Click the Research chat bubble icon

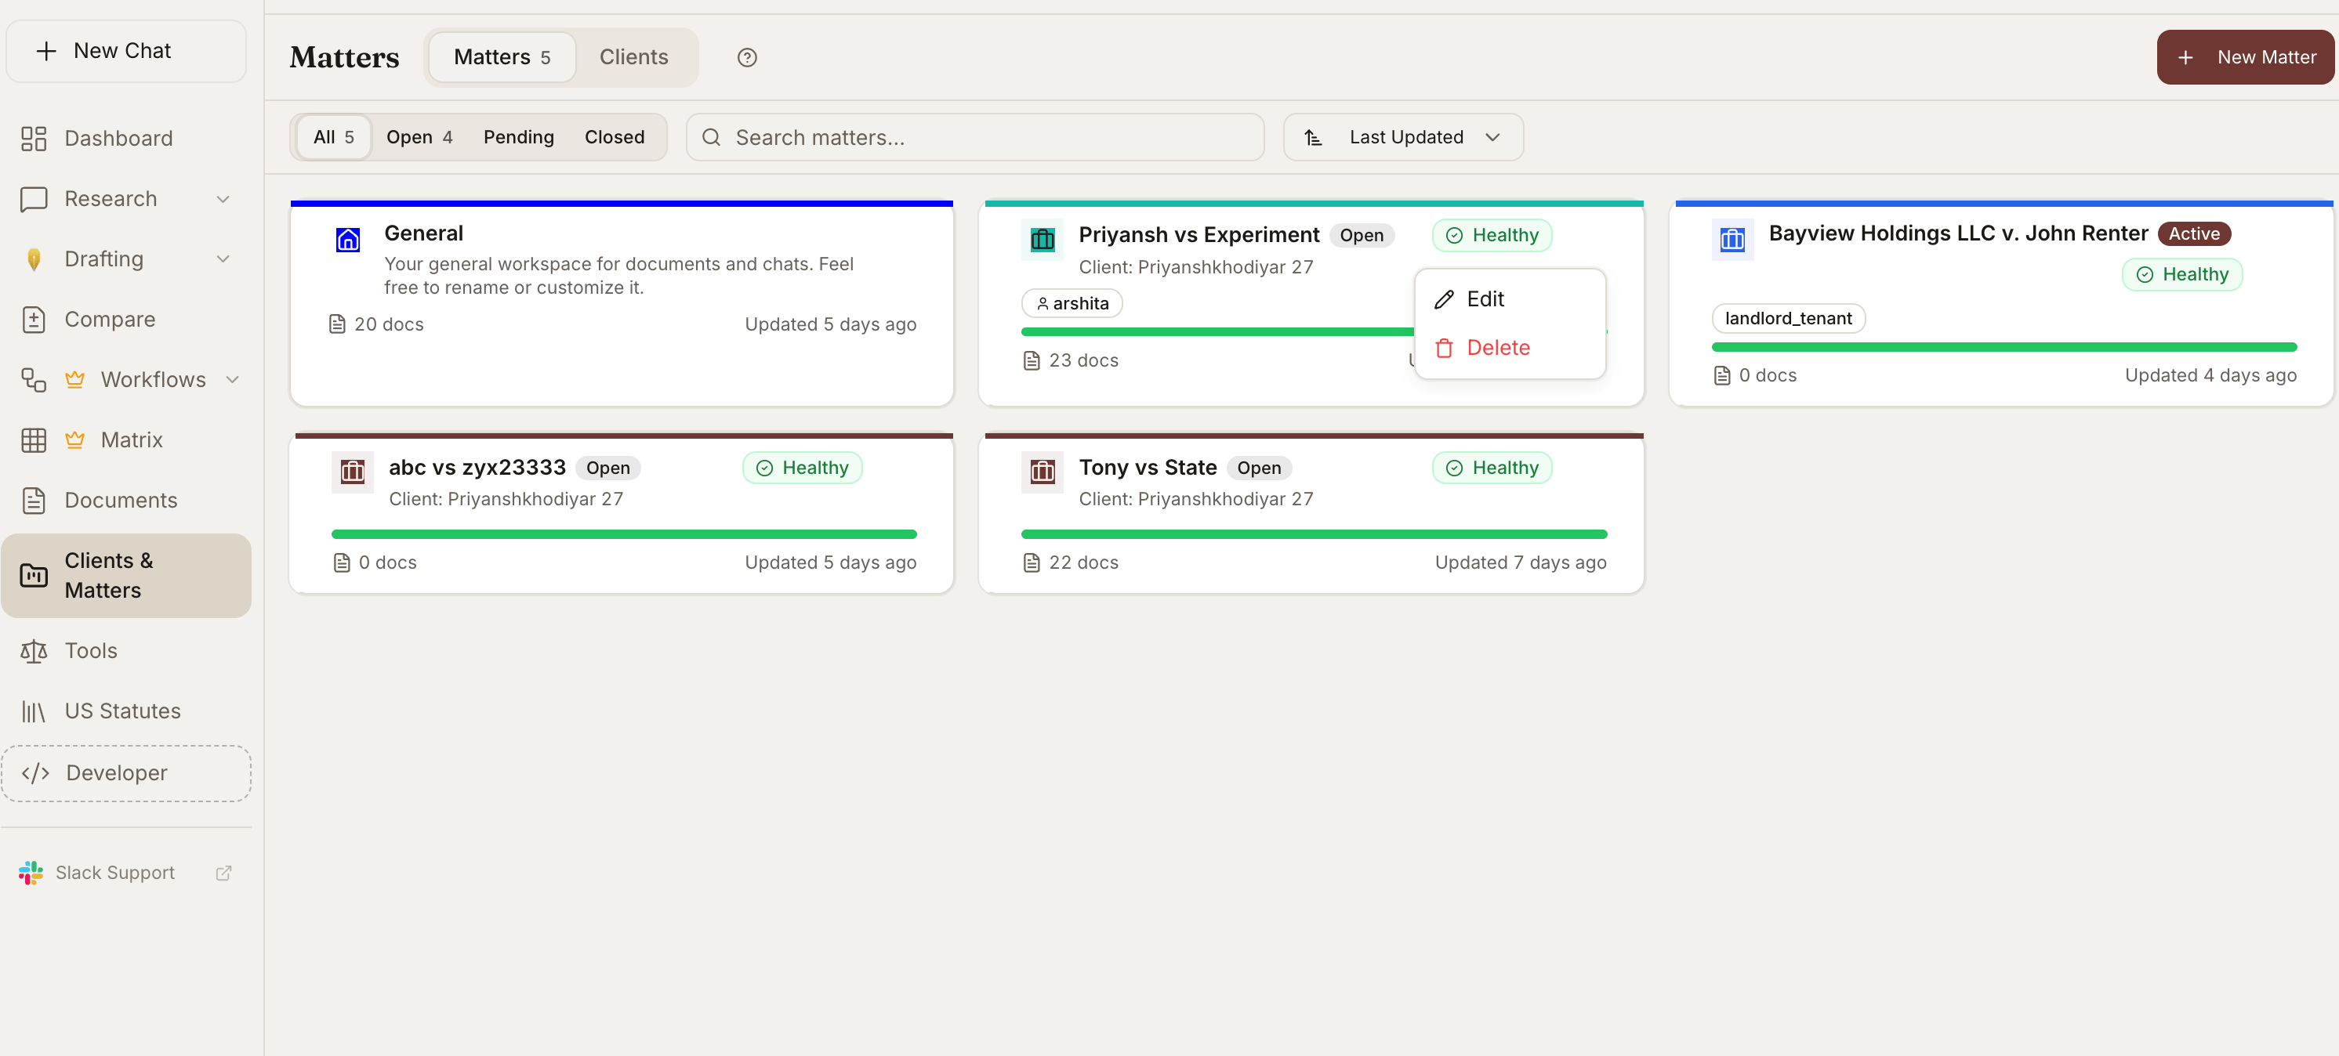pyautogui.click(x=34, y=199)
